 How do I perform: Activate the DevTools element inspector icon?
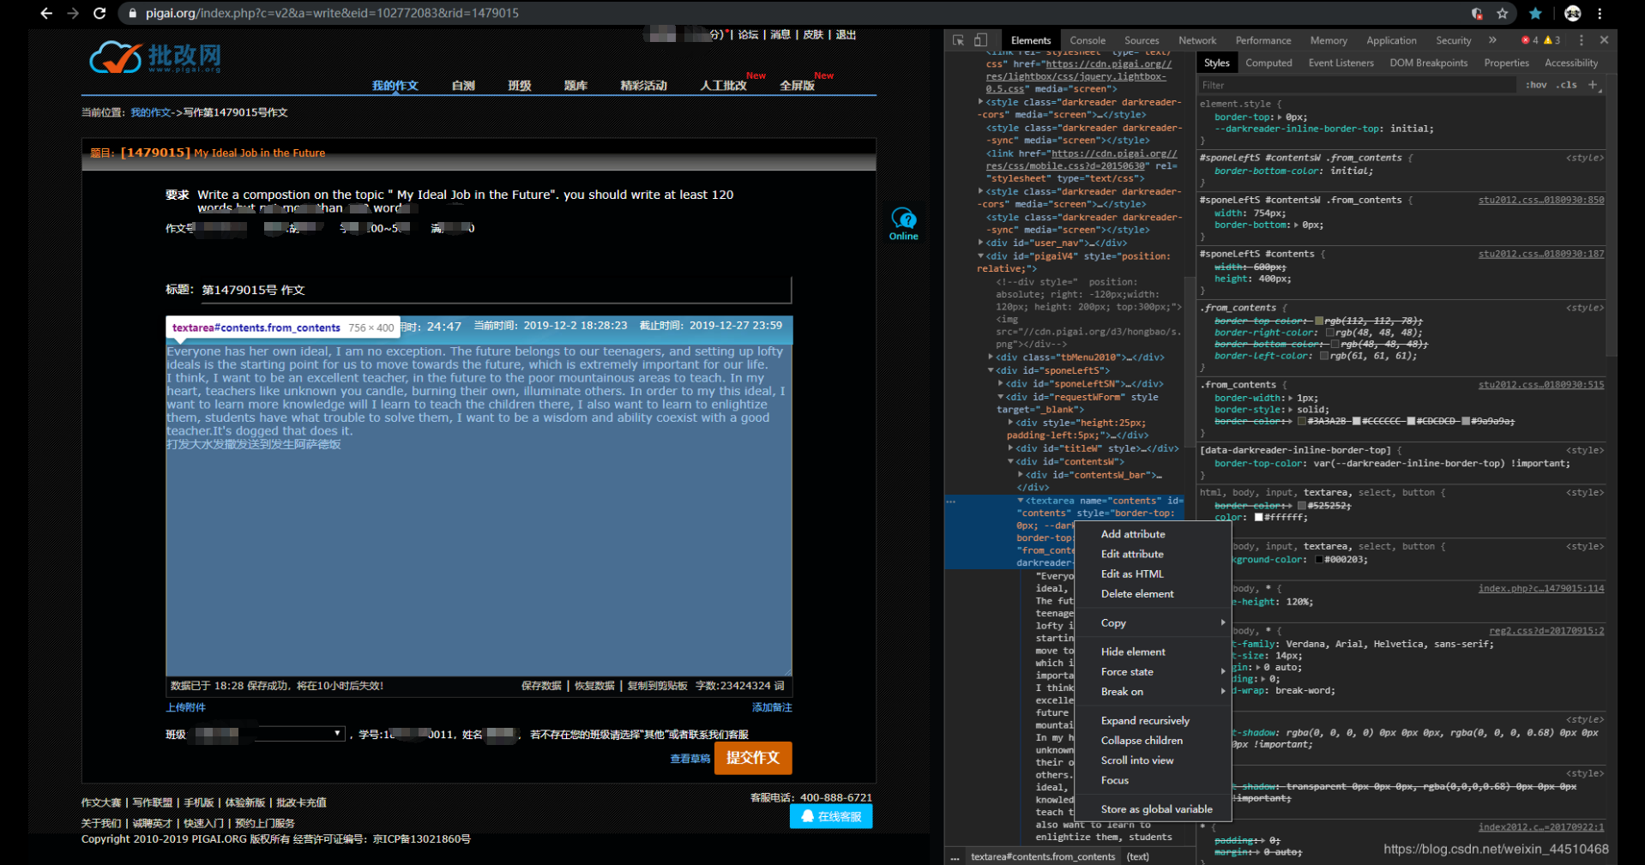958,40
